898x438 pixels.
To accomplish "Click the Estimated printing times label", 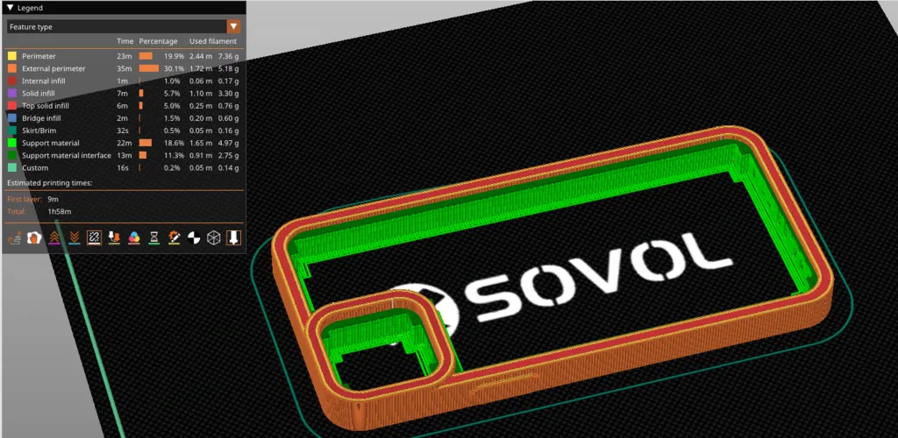I will click(50, 183).
